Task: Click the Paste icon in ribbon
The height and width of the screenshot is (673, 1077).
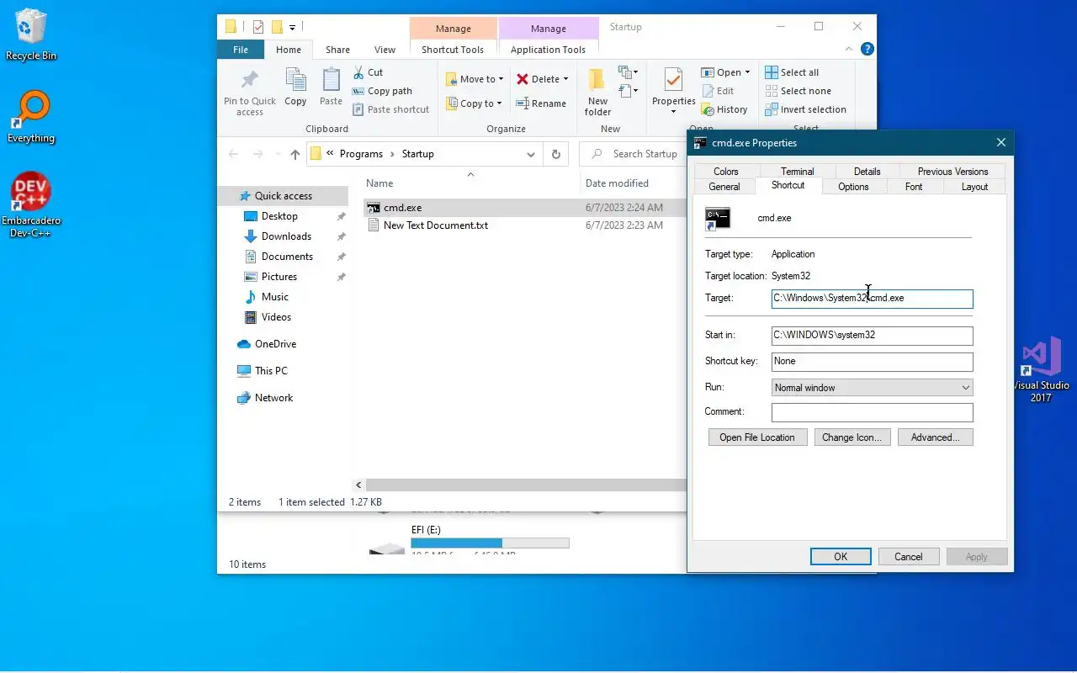Action: point(331,87)
